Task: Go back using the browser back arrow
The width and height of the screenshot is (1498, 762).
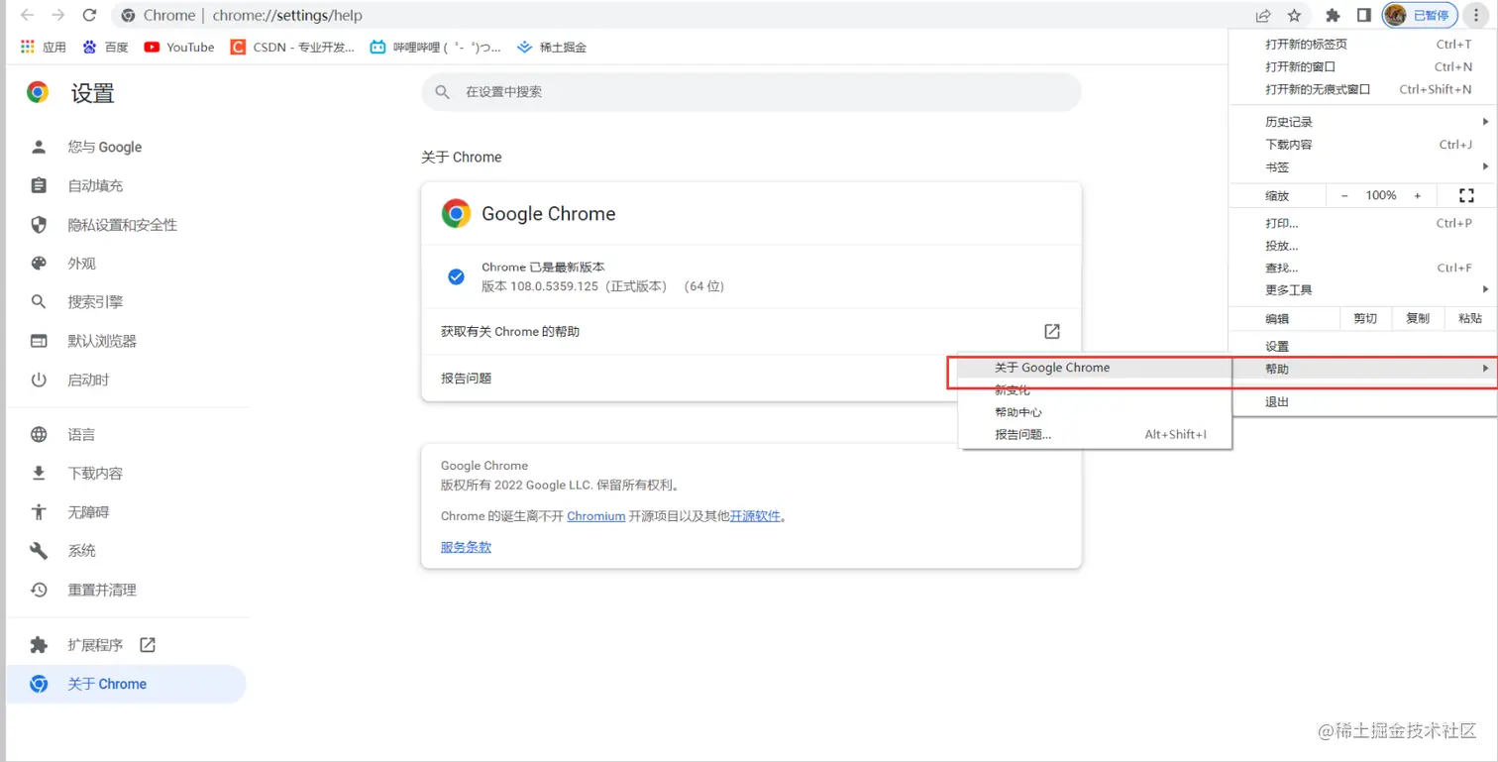Action: tap(27, 15)
